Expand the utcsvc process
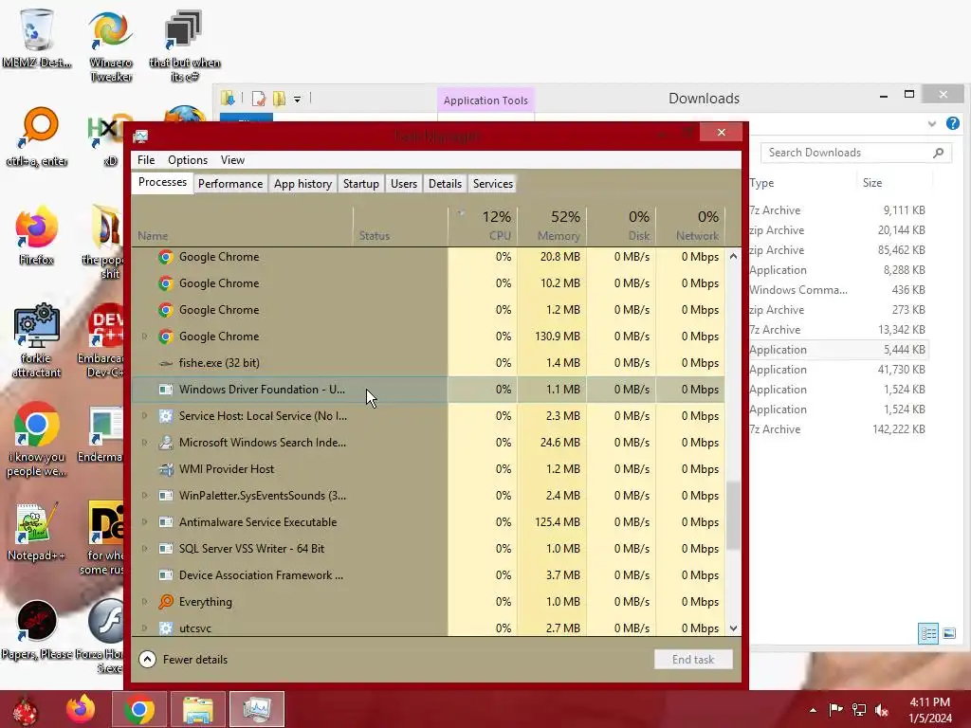Screen dimensions: 971x728 [144, 628]
